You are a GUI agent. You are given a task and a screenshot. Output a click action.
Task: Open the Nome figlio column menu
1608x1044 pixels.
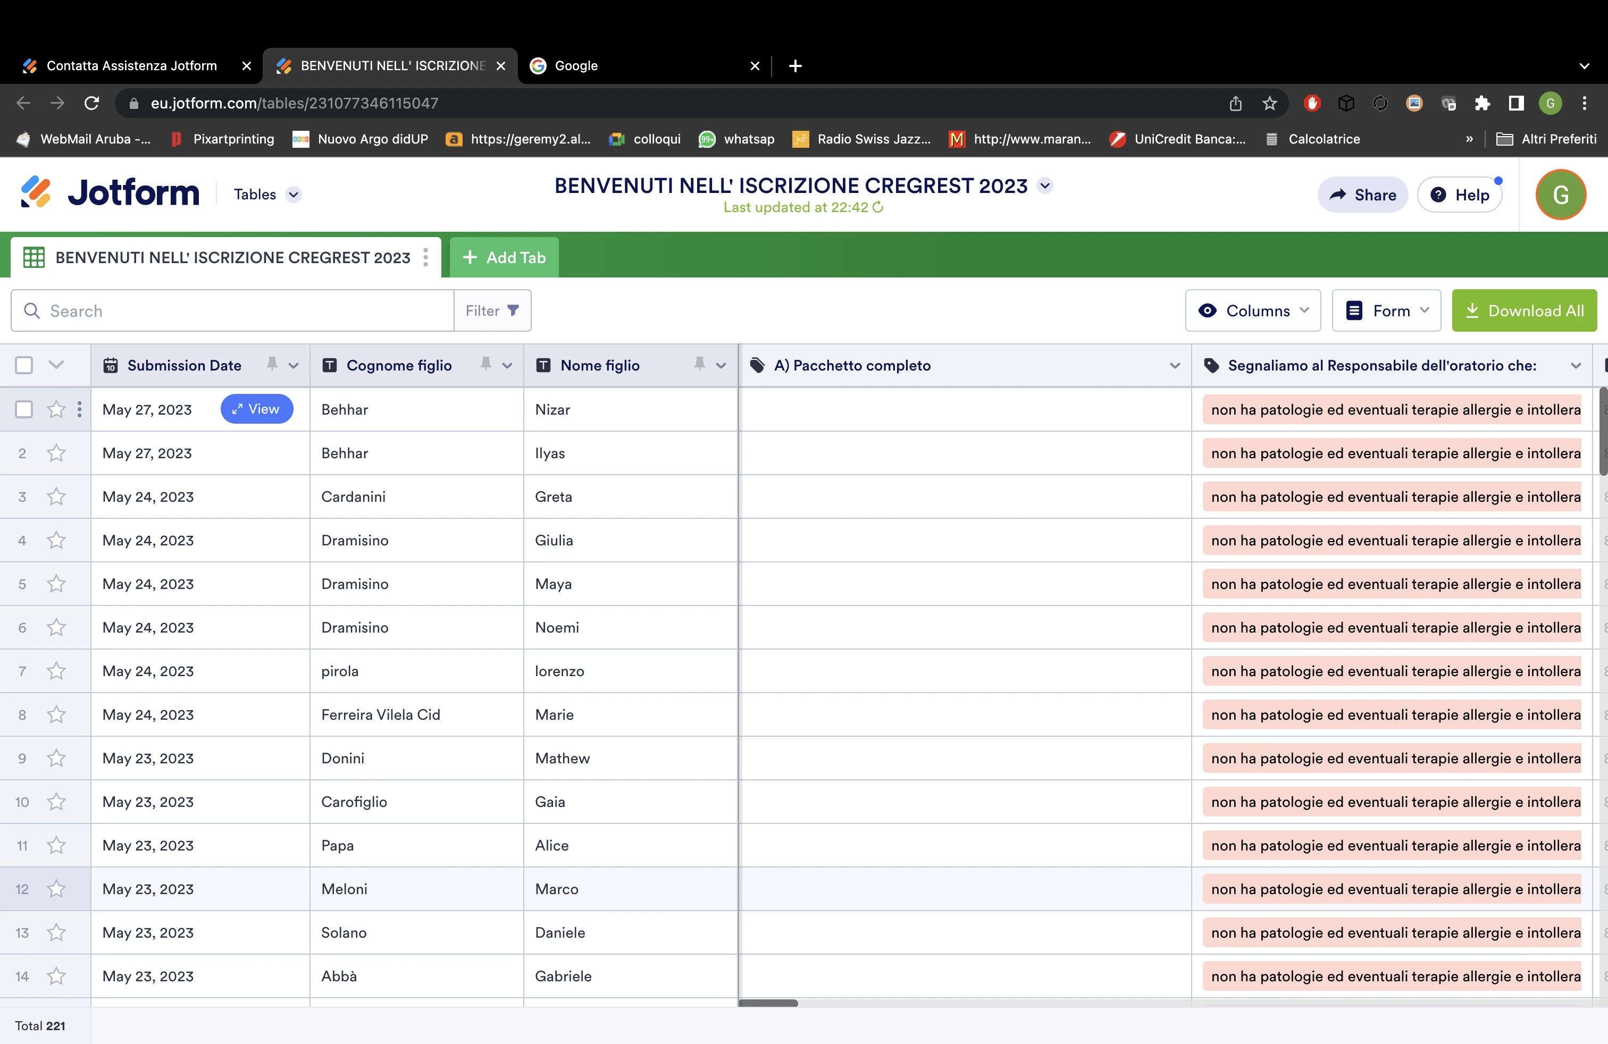coord(722,365)
